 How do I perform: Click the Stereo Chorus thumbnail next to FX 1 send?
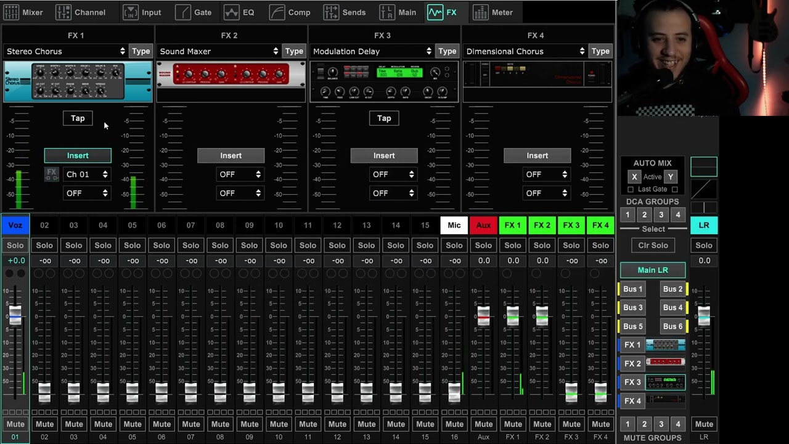click(x=665, y=345)
